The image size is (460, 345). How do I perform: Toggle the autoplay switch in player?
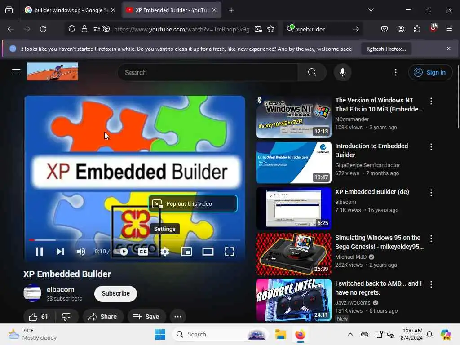pyautogui.click(x=121, y=252)
